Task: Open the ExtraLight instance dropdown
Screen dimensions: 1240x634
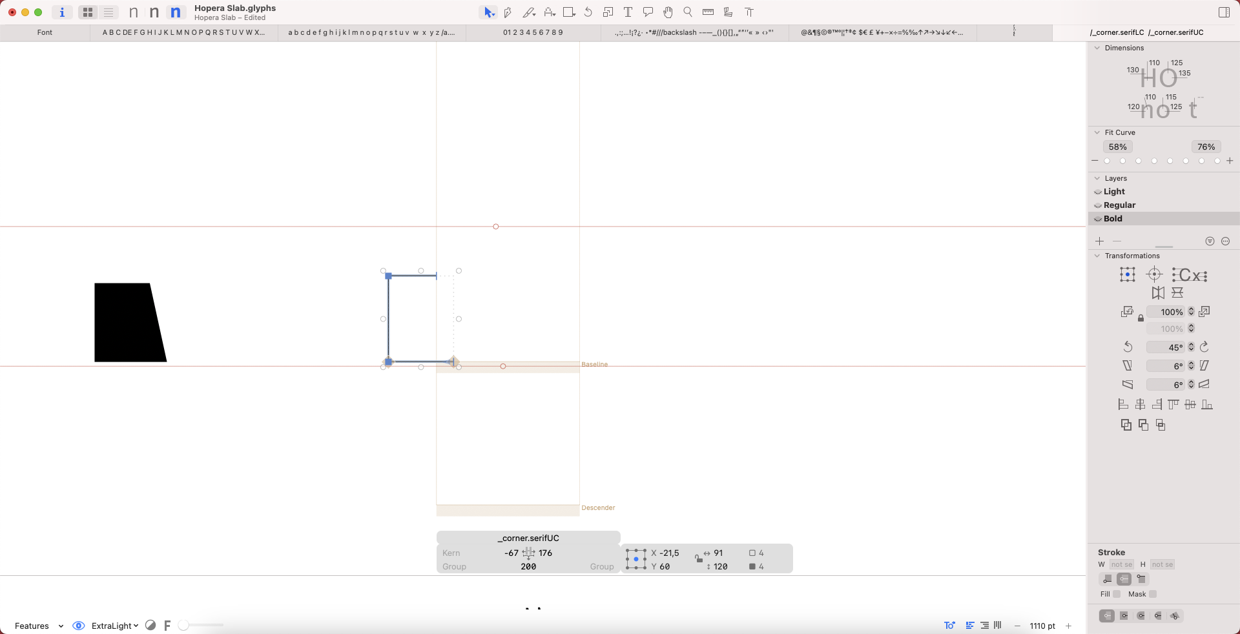Action: click(114, 626)
